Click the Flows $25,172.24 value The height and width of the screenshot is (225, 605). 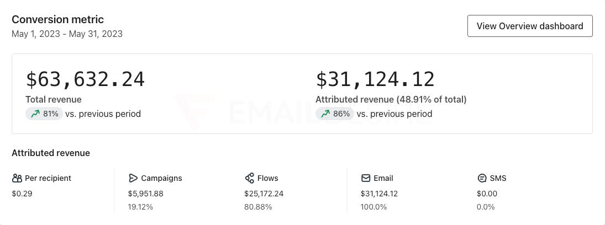tap(264, 194)
